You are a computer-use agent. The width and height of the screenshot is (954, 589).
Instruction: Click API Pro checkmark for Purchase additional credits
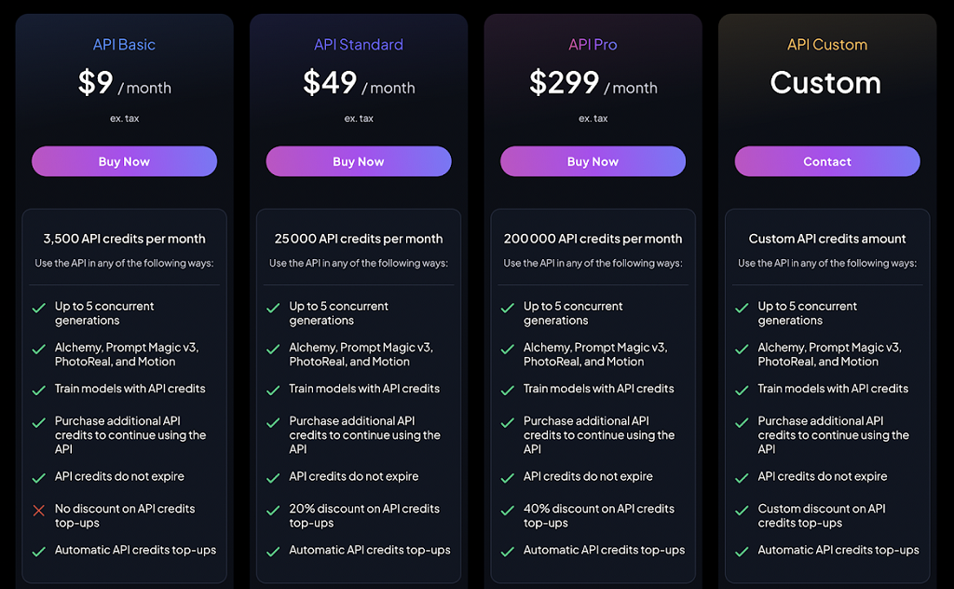click(508, 423)
